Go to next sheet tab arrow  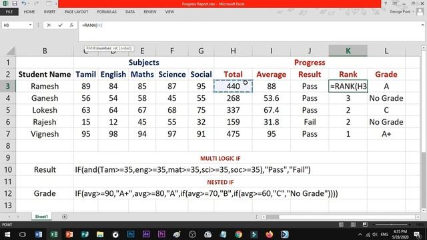click(18, 217)
